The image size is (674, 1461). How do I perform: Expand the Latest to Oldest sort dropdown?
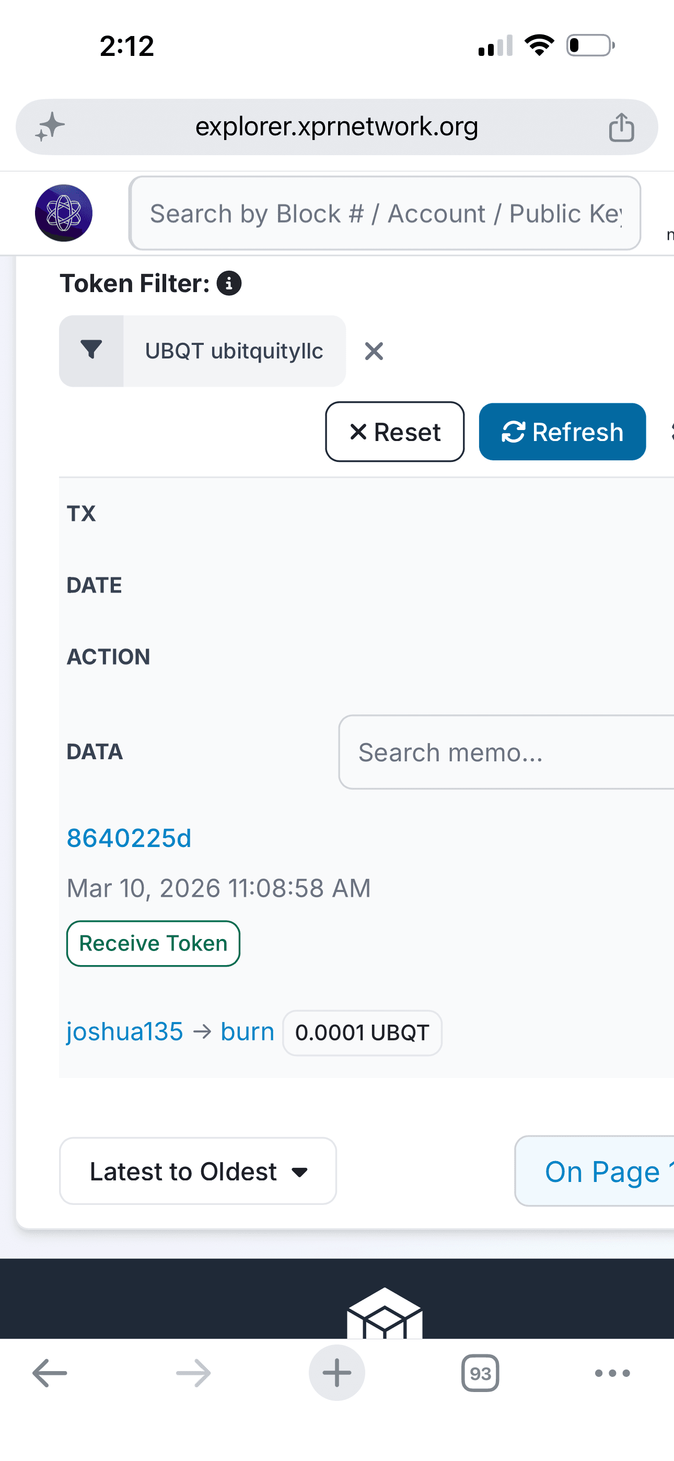198,1171
